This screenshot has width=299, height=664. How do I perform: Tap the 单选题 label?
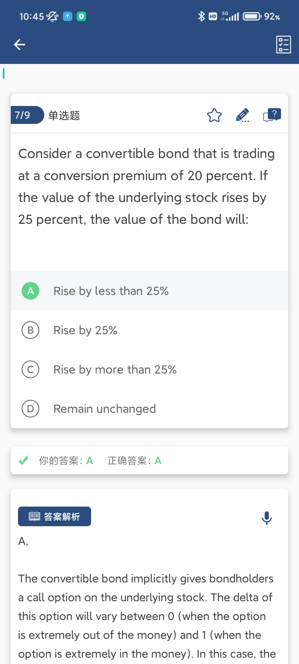(x=64, y=115)
